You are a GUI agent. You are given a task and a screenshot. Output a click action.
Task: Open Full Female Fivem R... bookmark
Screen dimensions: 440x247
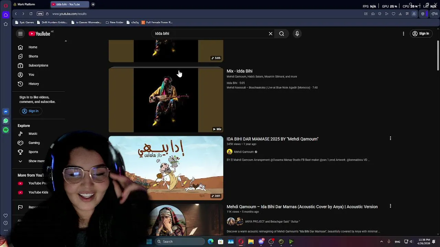[157, 22]
